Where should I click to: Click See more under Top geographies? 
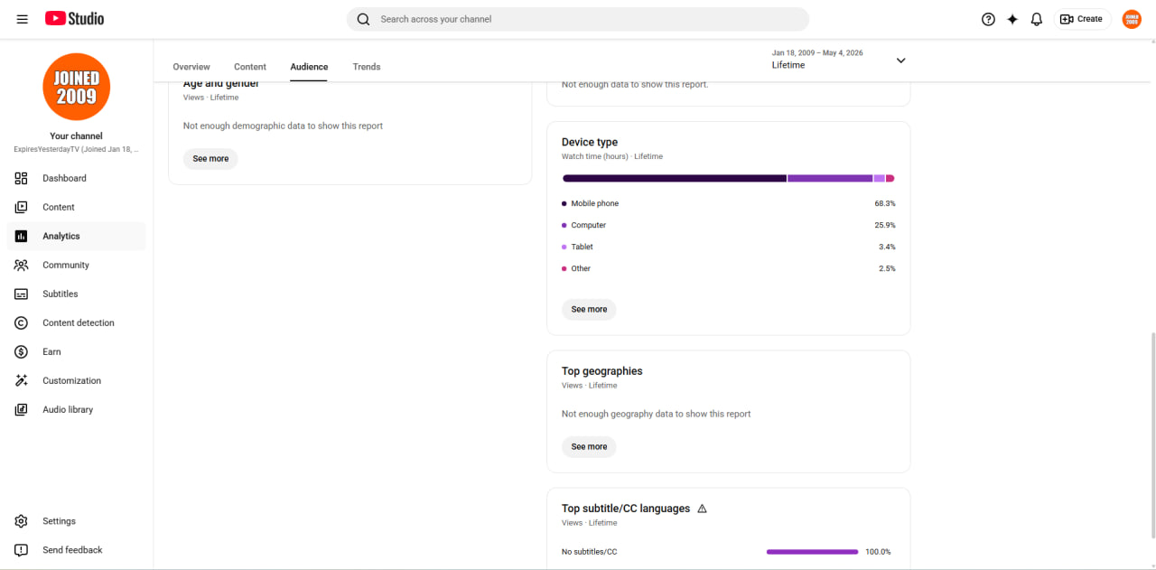[589, 446]
